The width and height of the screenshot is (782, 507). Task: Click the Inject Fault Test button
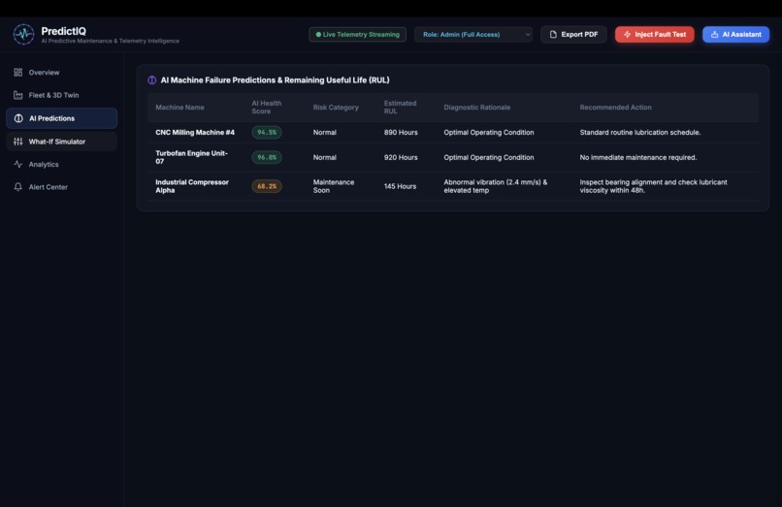point(654,34)
